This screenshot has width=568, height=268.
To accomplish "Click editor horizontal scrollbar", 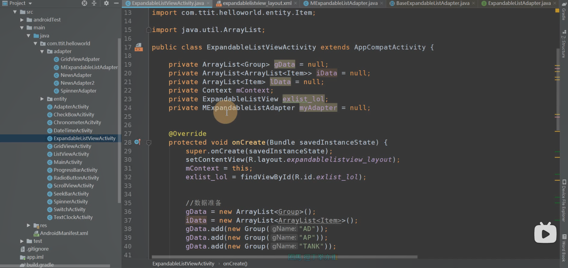I will (284, 257).
